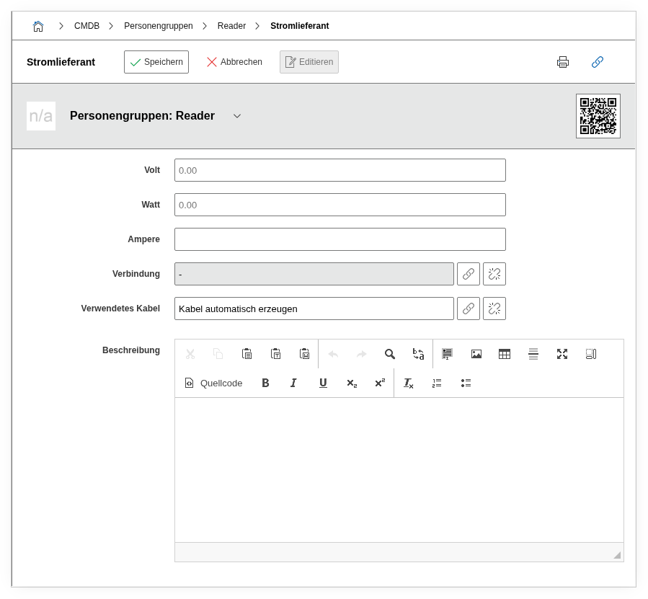648x599 pixels.
Task: Insert a table in the editor
Action: coord(505,354)
